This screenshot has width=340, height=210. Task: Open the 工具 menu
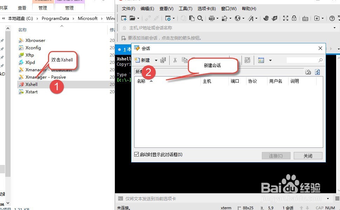click(185, 8)
